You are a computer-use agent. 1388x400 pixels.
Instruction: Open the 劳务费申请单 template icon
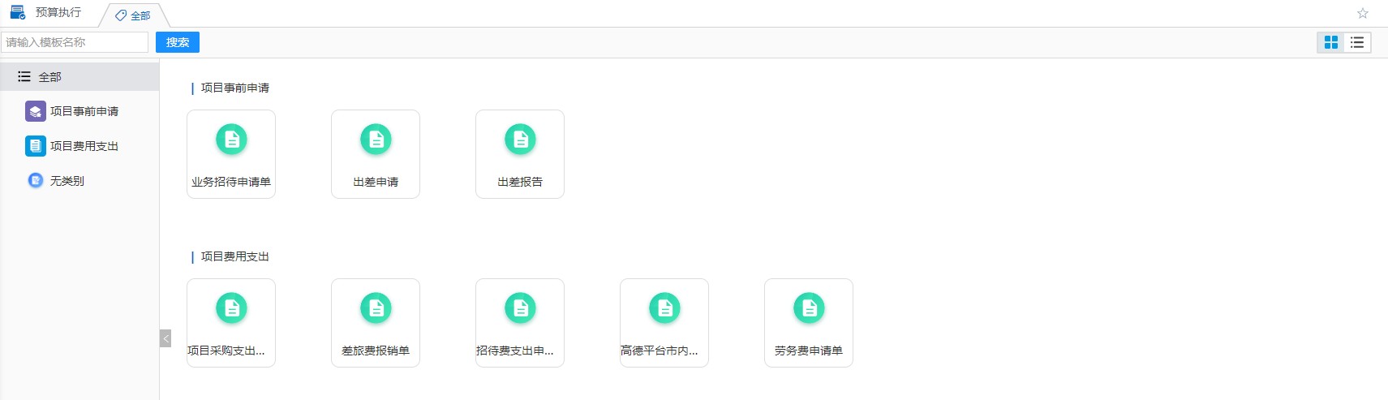(809, 309)
